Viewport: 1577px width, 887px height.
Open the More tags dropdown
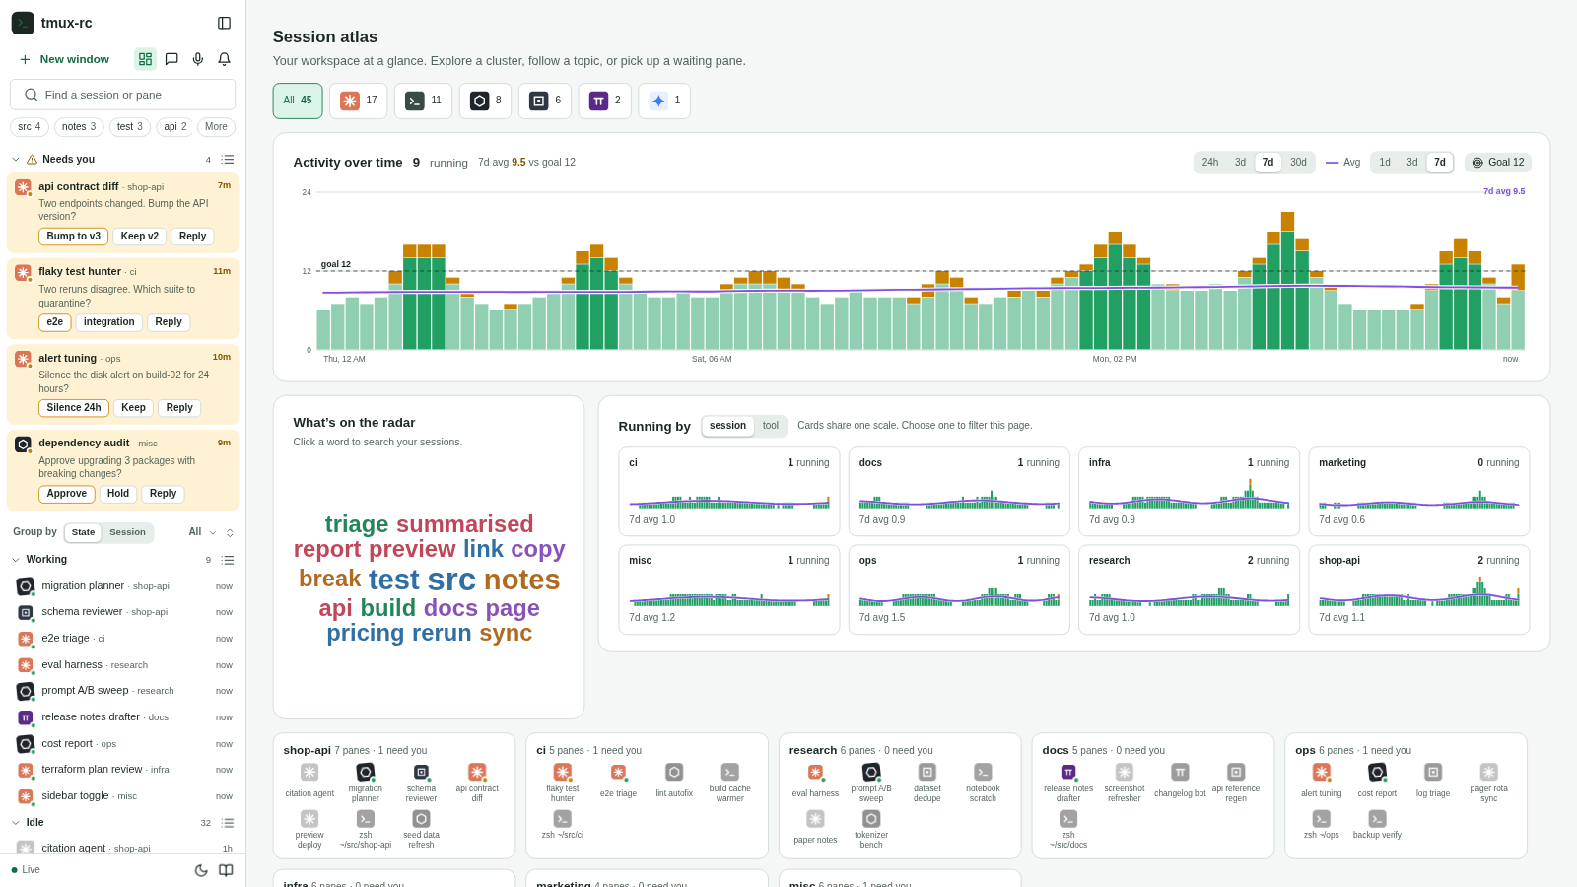coord(216,127)
